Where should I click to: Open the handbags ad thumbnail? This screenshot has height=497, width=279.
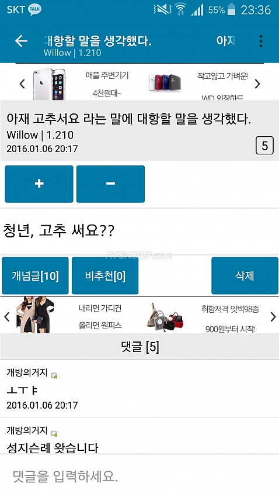(165, 317)
